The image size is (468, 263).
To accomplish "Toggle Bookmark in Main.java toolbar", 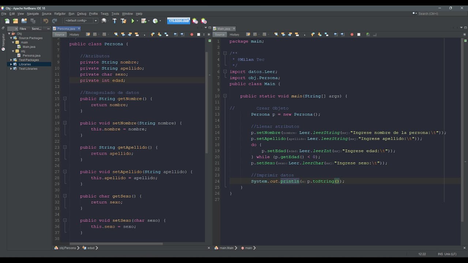I will [327, 34].
